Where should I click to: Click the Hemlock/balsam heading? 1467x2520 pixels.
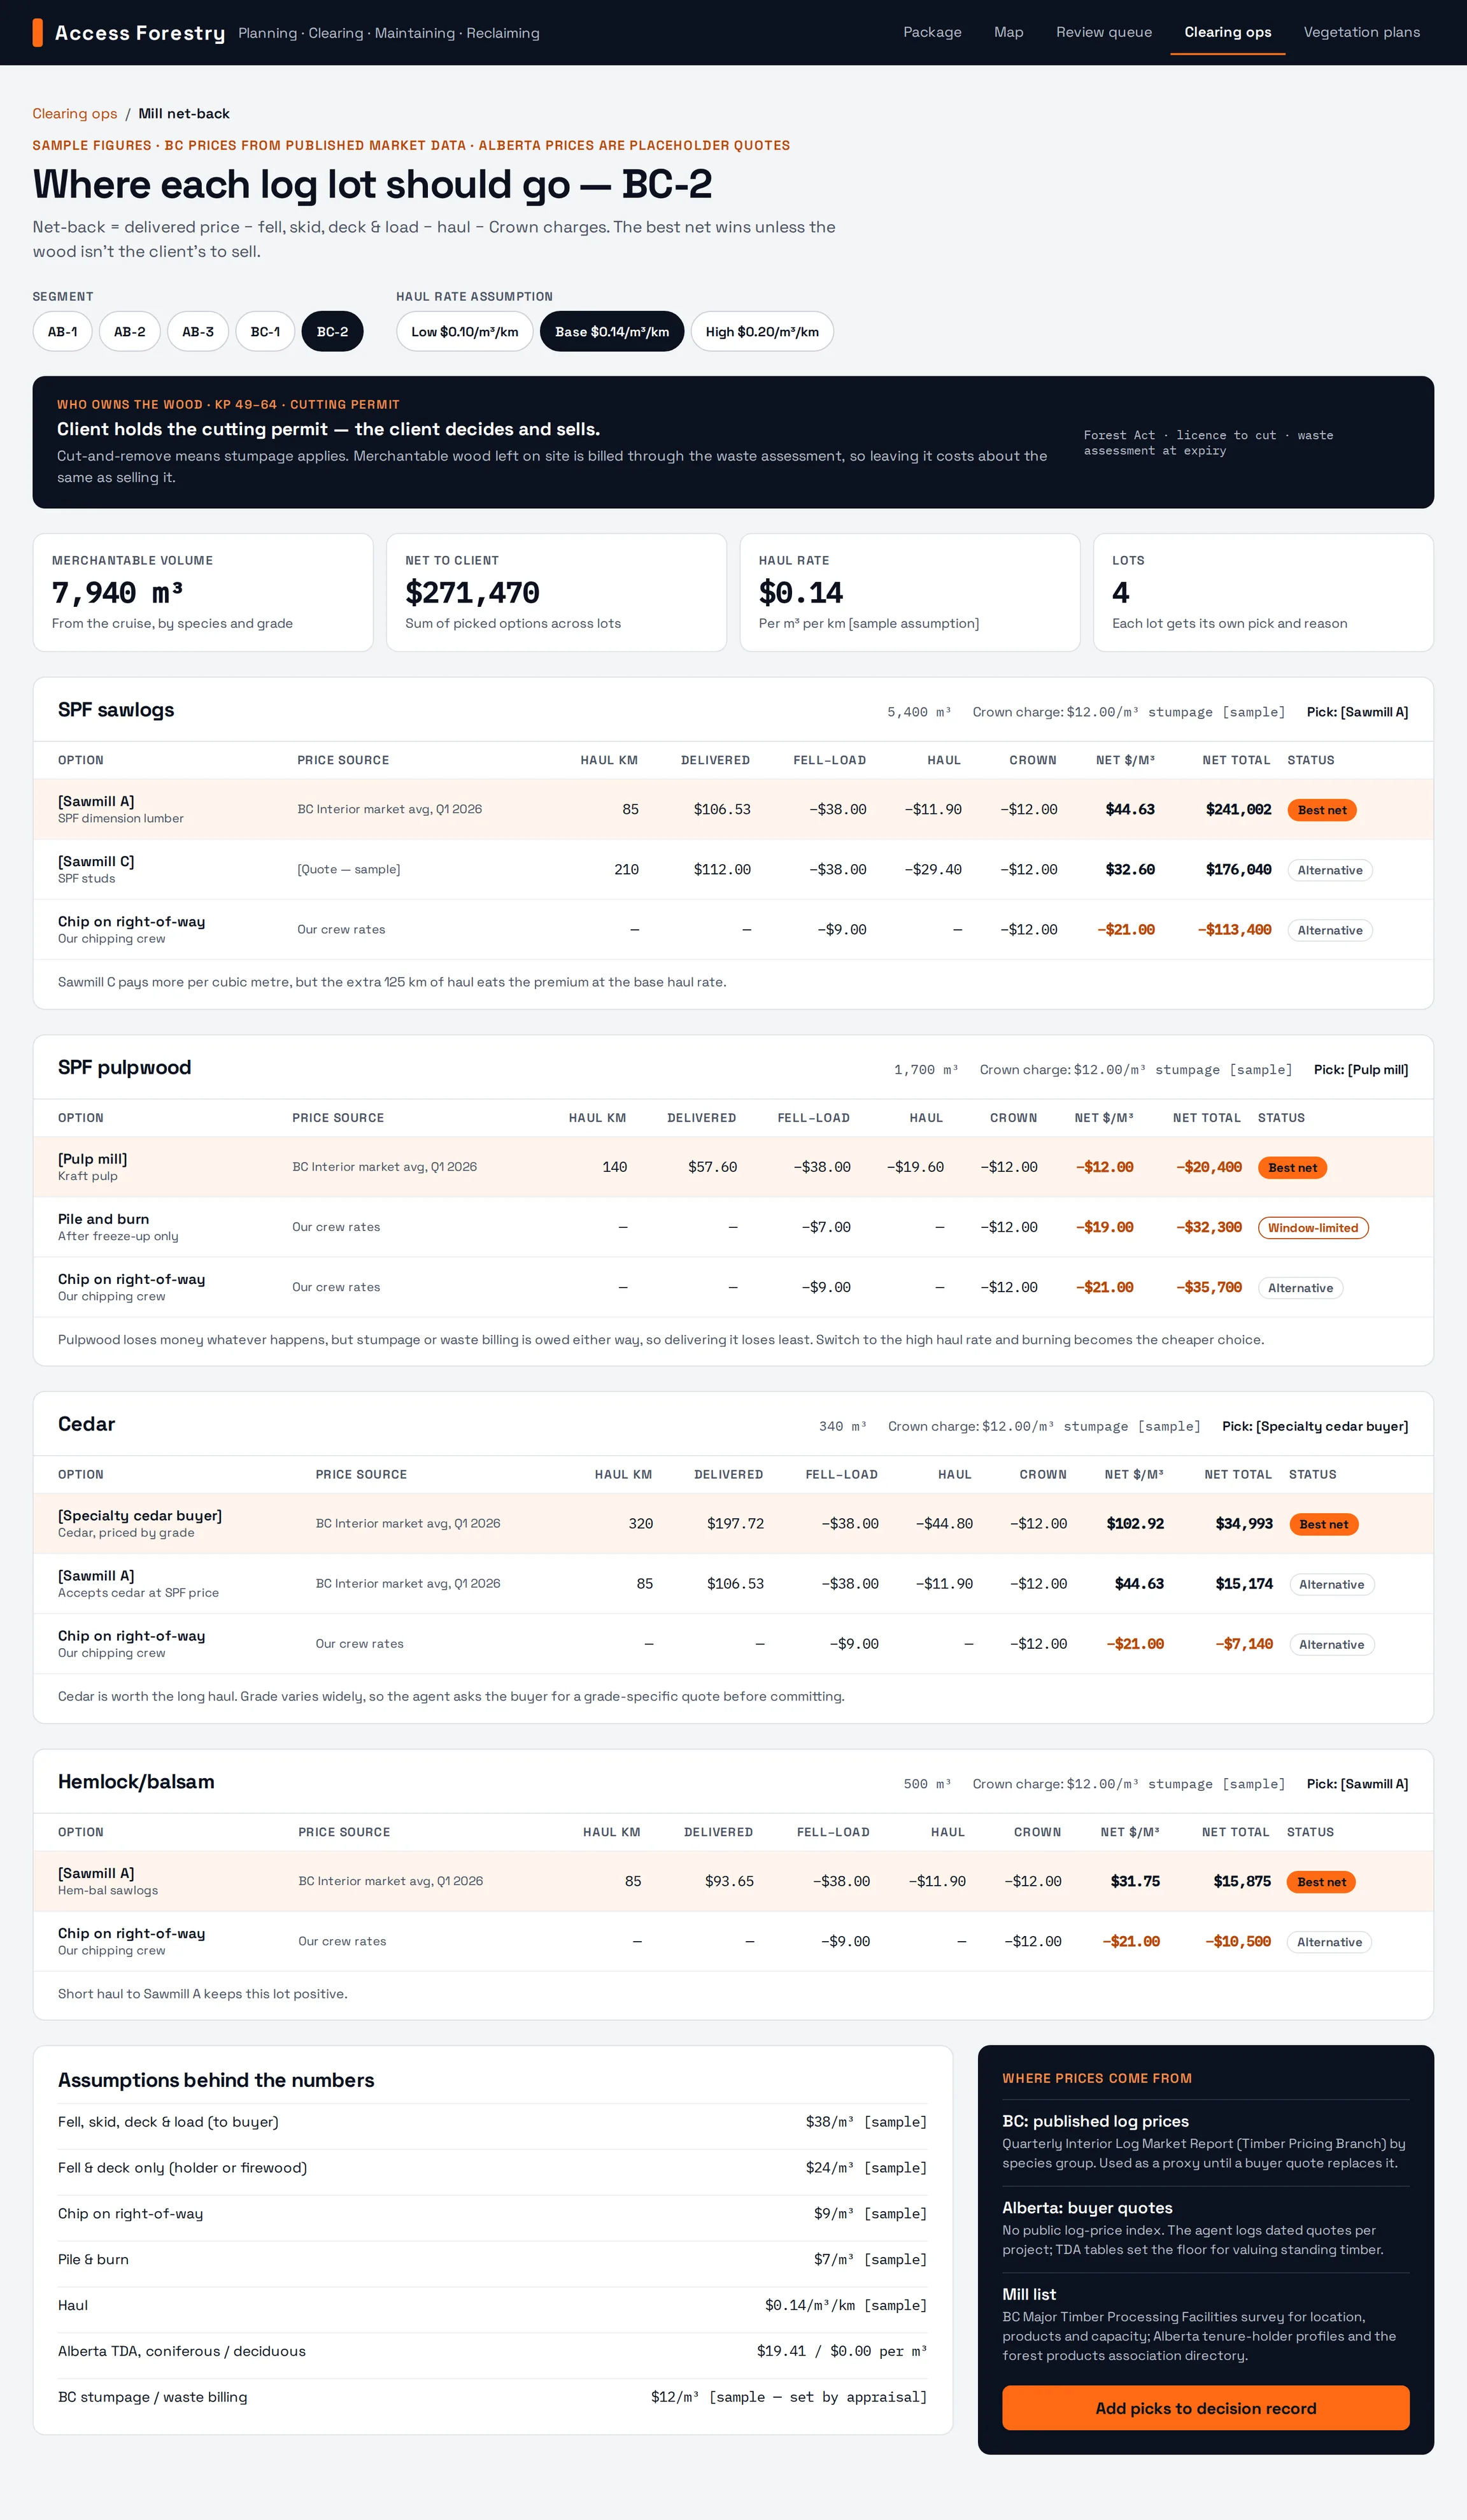click(x=136, y=1781)
